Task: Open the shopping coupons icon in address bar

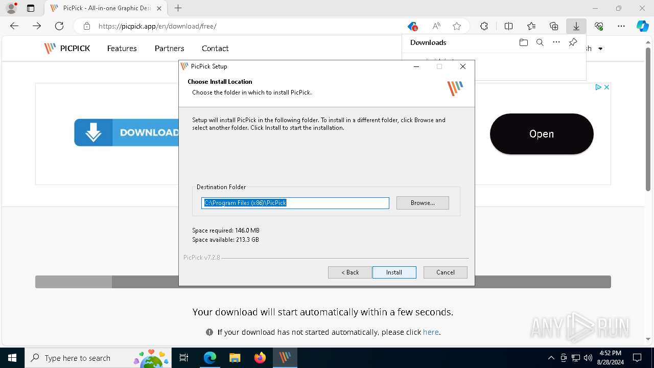Action: pos(412,26)
